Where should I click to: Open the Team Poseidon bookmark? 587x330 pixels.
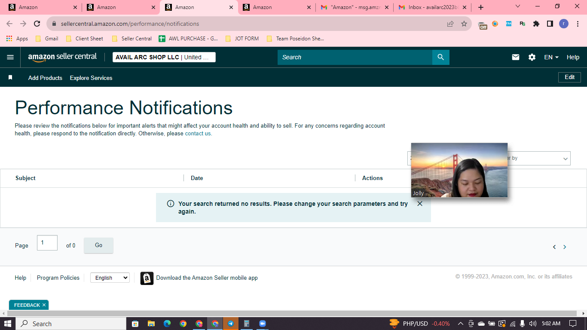point(295,39)
